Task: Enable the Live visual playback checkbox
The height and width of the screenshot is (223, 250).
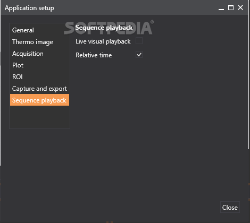Action: coord(139,41)
